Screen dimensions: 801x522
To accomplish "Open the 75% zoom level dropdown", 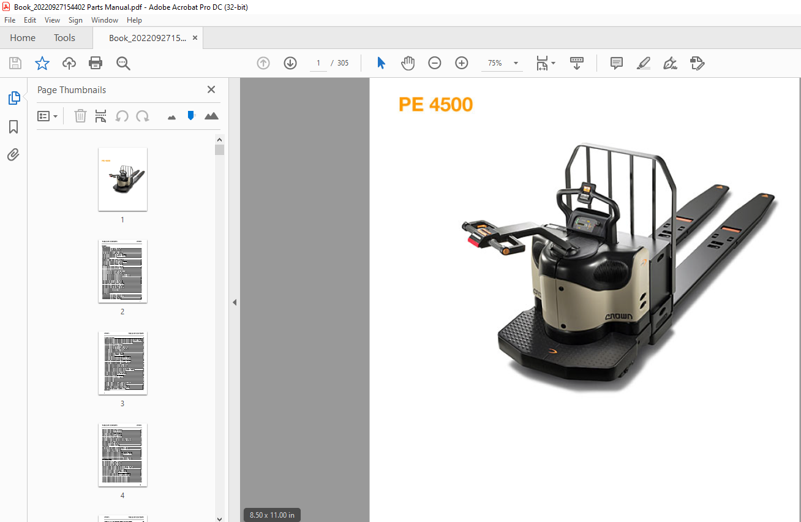I will click(516, 63).
